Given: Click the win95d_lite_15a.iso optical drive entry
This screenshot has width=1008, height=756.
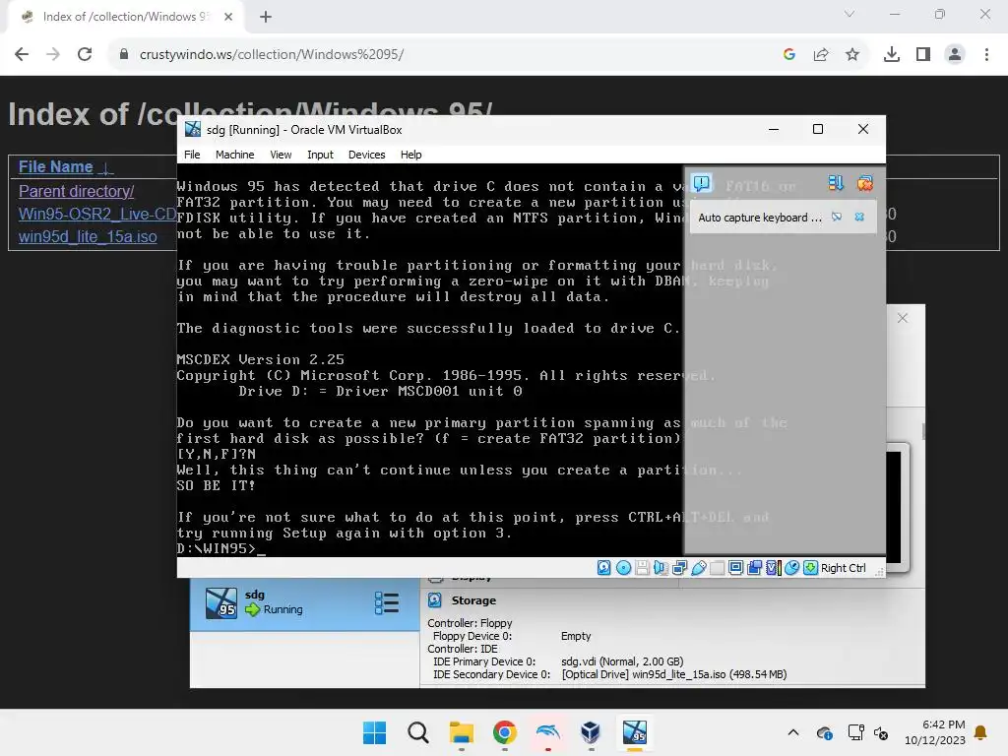Looking at the screenshot, I should tap(673, 674).
